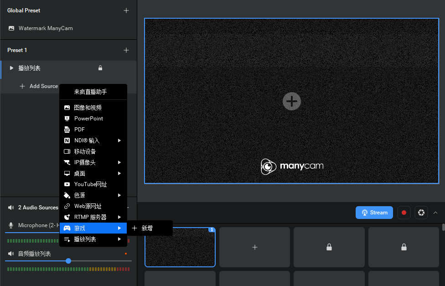
Task: Start broadcasting with the Stream button
Action: coord(374,213)
